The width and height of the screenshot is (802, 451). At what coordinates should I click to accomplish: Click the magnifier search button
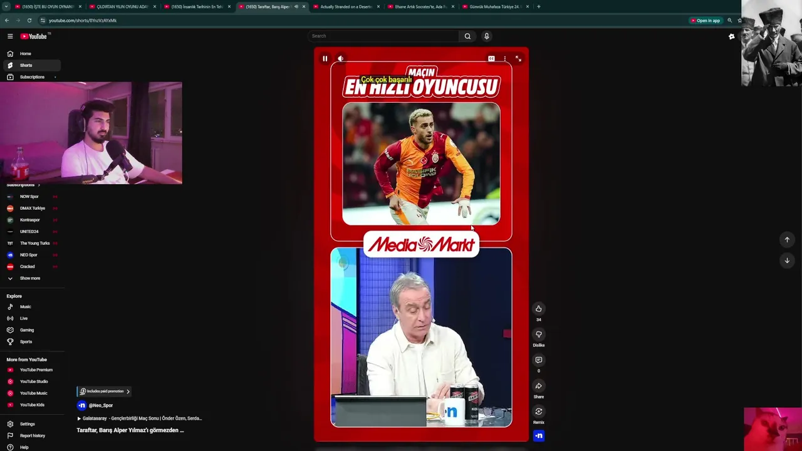click(x=467, y=36)
